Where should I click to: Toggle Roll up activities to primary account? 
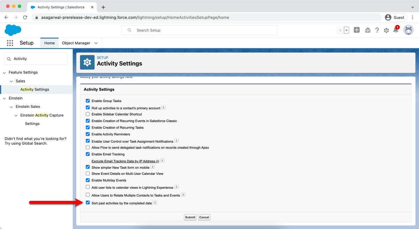pyautogui.click(x=88, y=108)
